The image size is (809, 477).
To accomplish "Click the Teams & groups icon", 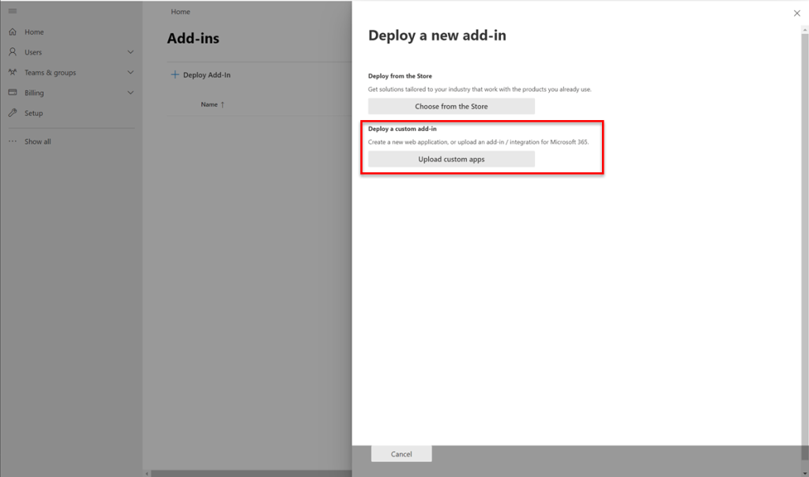I will (x=12, y=72).
